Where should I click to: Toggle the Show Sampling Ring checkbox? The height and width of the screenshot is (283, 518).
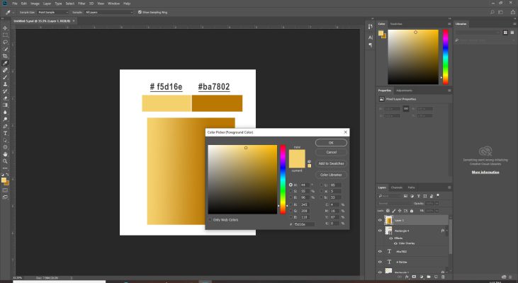140,12
